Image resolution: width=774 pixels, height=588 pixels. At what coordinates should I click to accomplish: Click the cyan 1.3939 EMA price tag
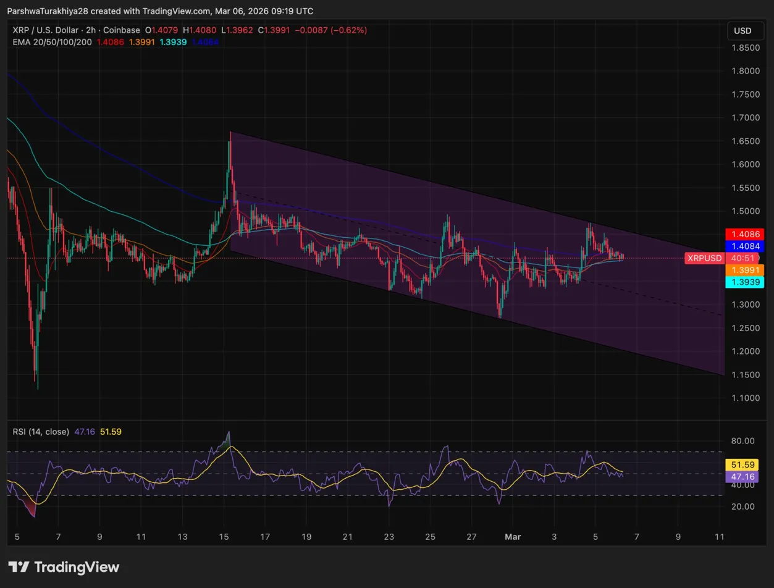click(x=745, y=282)
